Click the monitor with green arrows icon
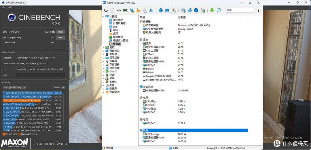Screen dimensions: 311x150 point(203,10)
